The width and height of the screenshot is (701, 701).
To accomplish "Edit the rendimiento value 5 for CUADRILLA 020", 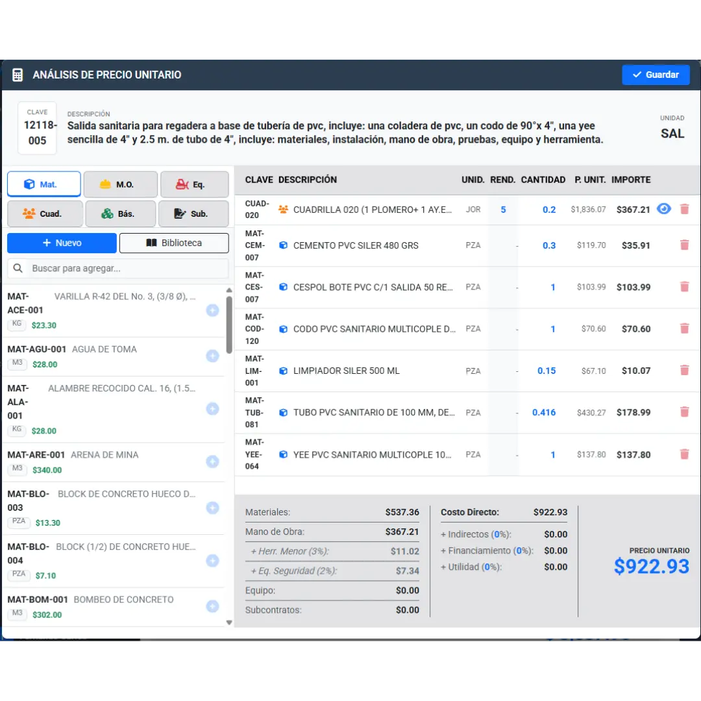I will coord(503,210).
